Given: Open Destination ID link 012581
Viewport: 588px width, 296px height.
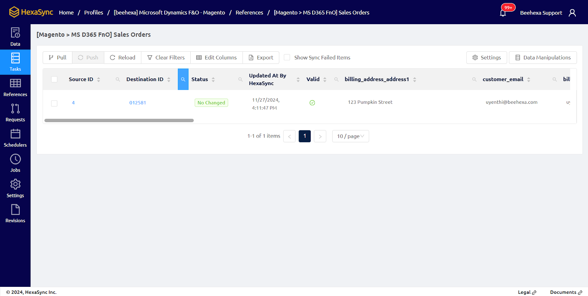Looking at the screenshot, I should tap(137, 103).
